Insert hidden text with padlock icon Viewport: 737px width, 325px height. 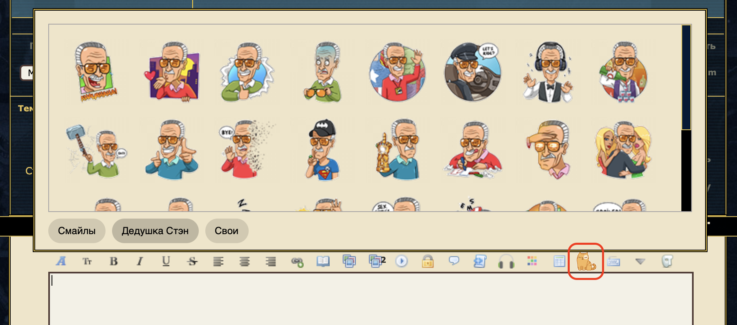click(x=428, y=261)
